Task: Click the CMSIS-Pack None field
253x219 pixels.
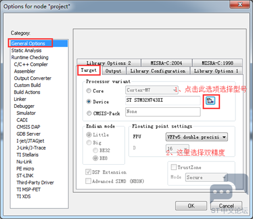Action: pyautogui.click(x=163, y=112)
